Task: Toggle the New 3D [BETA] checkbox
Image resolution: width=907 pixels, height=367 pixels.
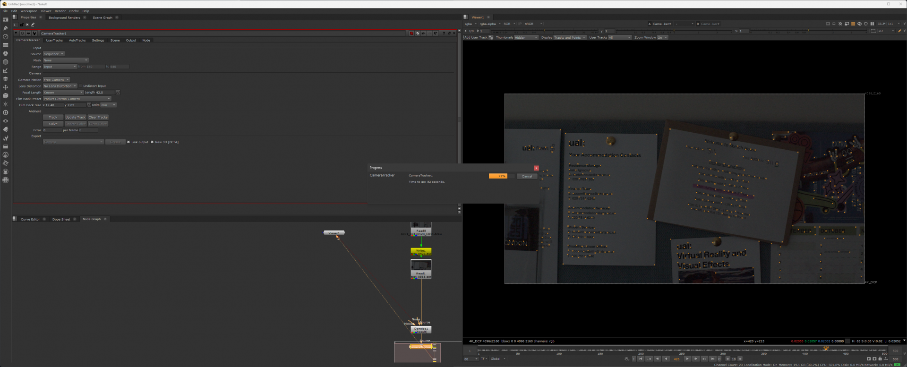Action: 152,142
